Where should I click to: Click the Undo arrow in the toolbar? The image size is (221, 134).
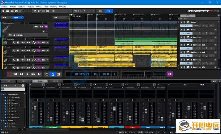pyautogui.click(x=25, y=11)
